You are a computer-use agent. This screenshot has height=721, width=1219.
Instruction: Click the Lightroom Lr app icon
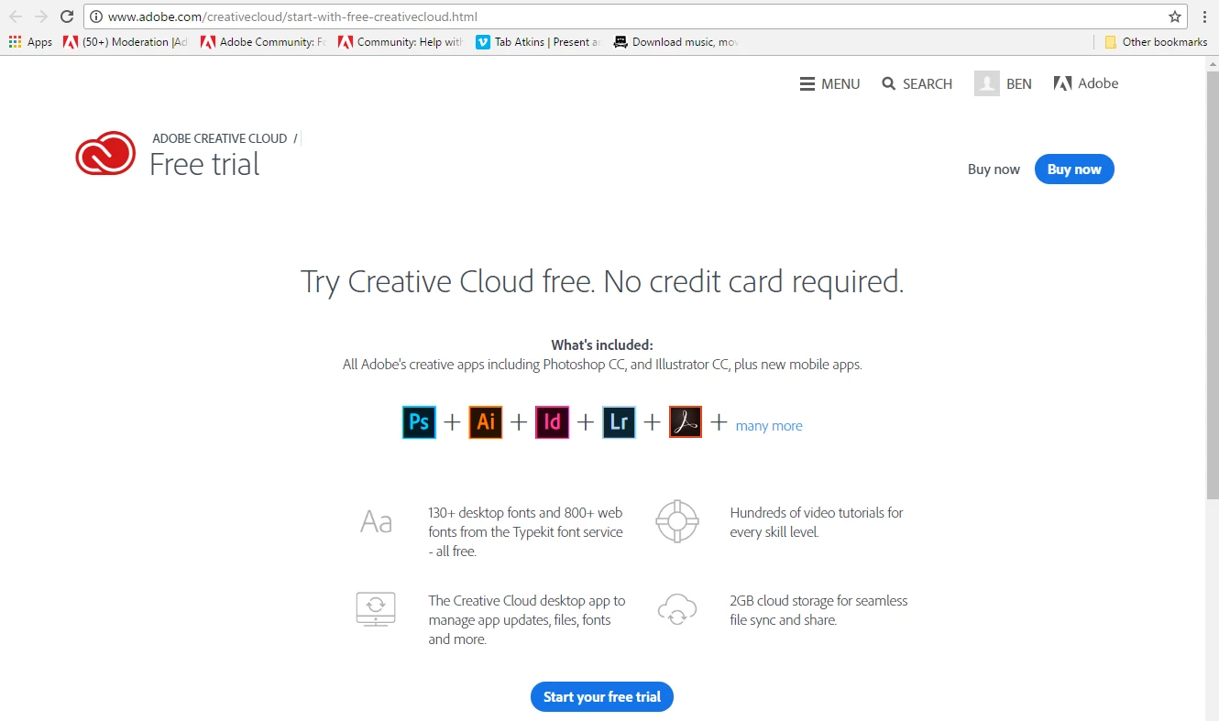pyautogui.click(x=619, y=421)
